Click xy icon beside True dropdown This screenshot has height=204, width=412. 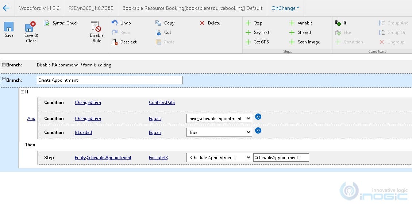click(258, 130)
